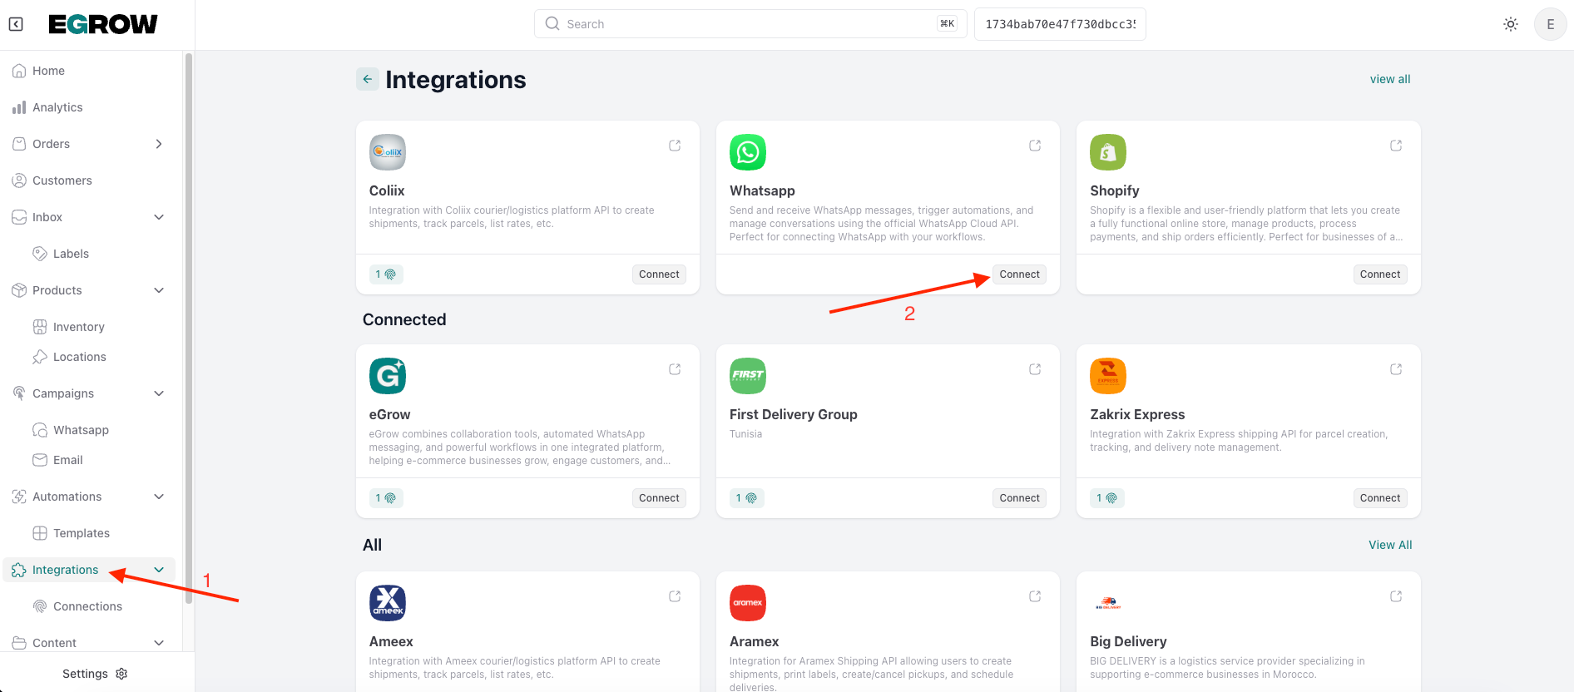
Task: Click the eGrow connection count fingerprint badge
Action: 386,498
